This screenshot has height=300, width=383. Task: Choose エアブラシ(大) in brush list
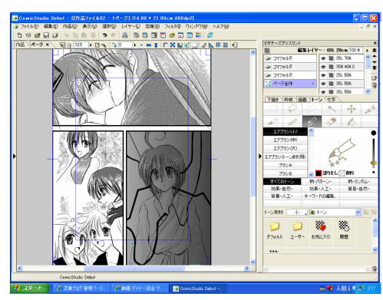tap(285, 149)
